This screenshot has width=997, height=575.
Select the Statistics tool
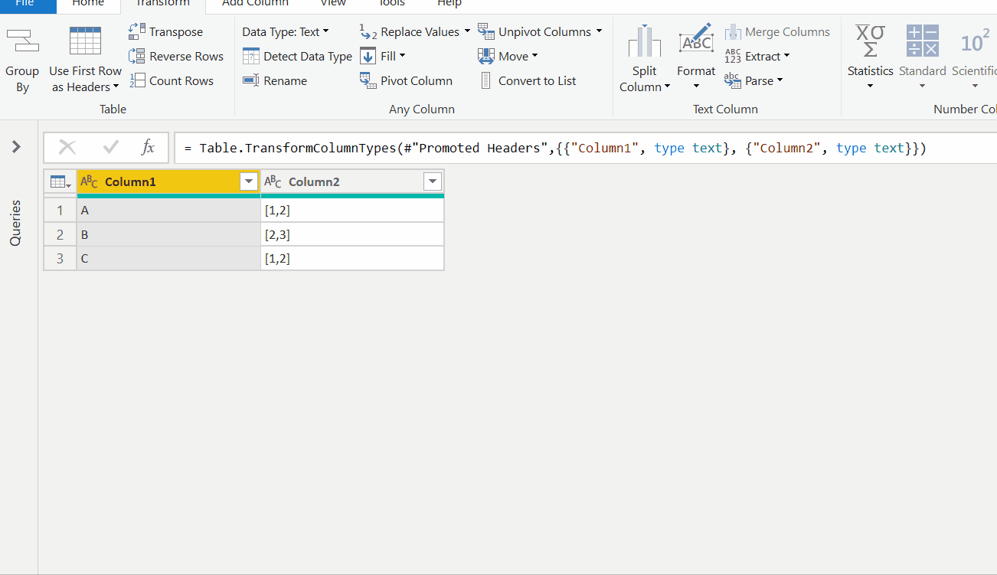pyautogui.click(x=870, y=56)
